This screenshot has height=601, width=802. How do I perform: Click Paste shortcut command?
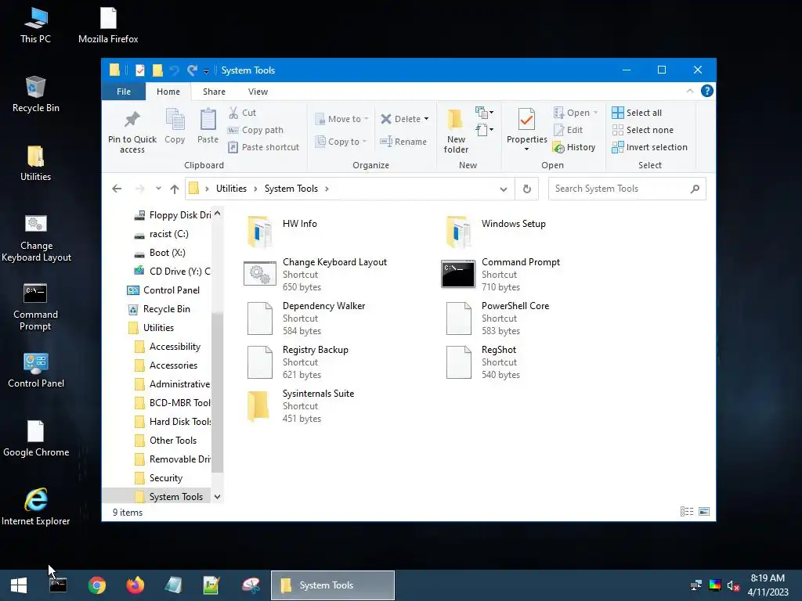coord(263,147)
